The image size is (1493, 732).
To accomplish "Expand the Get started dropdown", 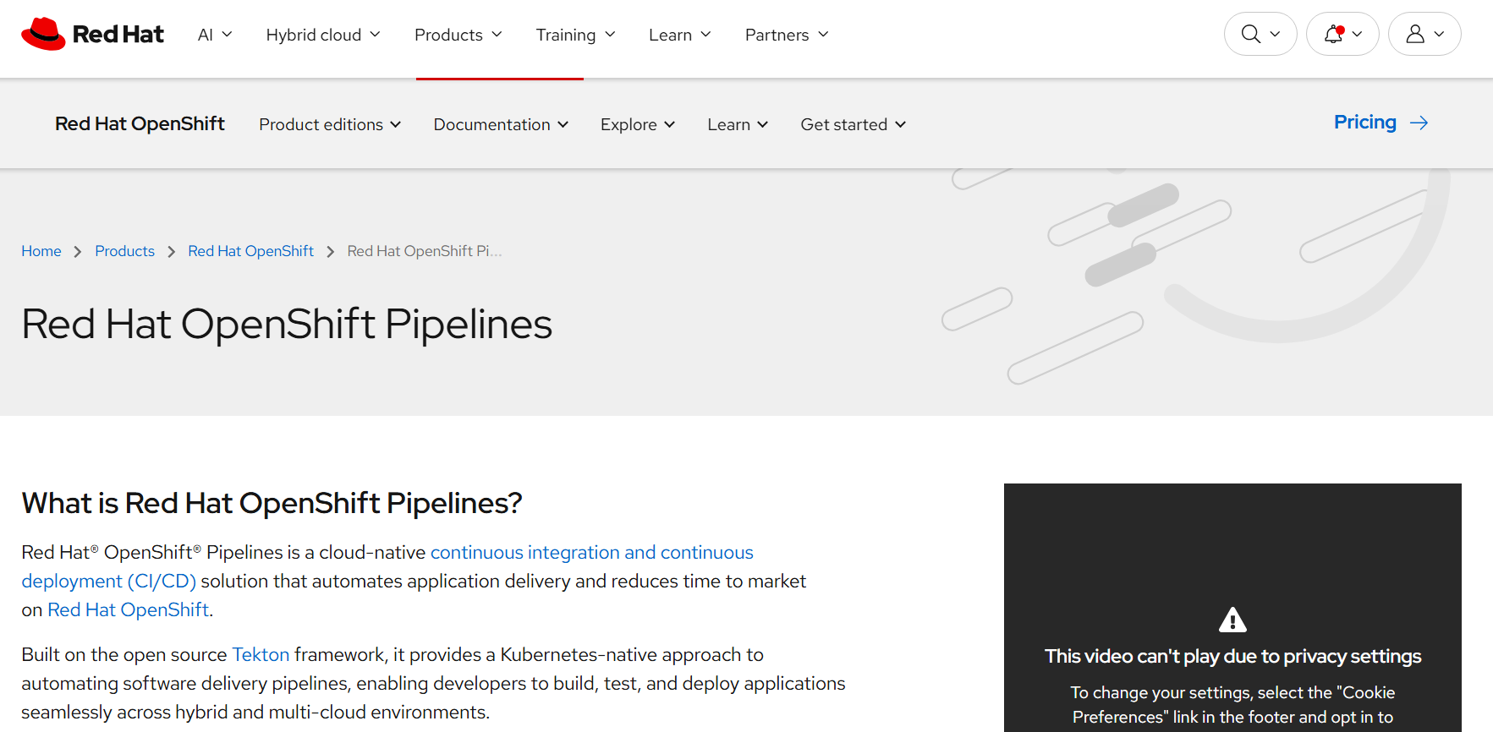I will [854, 124].
